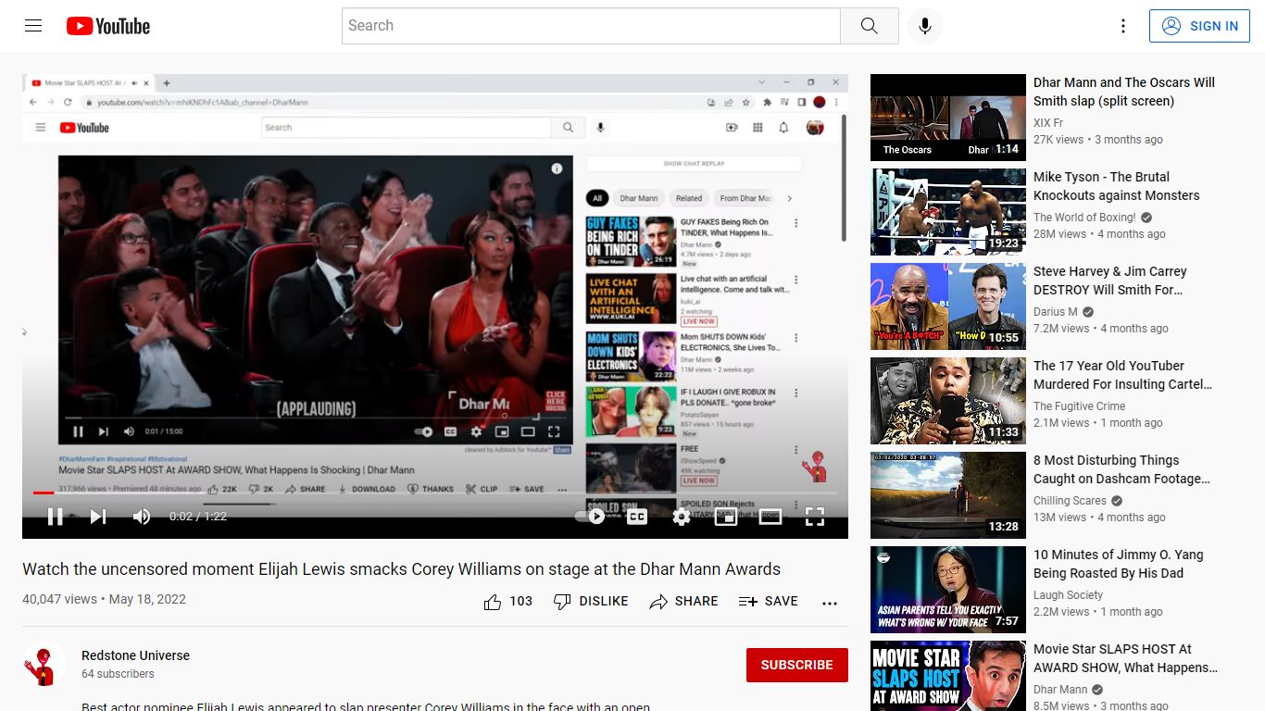This screenshot has height=711, width=1265.
Task: Open 'Dhar Mann and The Oscars Will Smith slap' title
Action: 1124,92
